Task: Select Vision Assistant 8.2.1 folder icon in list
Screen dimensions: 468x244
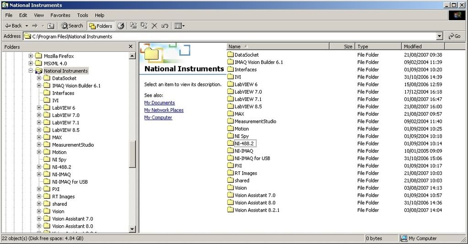Action: 230,210
